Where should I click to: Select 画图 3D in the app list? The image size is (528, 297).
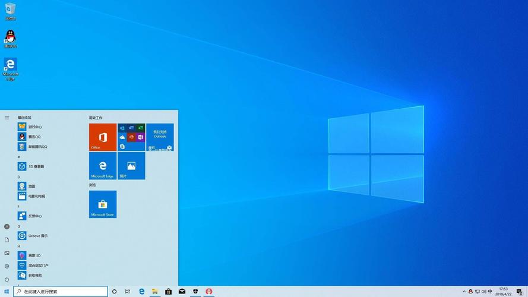click(30, 255)
